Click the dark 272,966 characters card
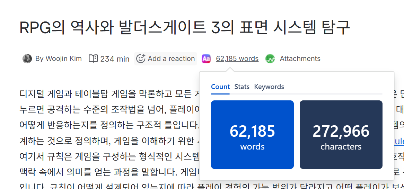This screenshot has height=189, width=404. [x=341, y=135]
